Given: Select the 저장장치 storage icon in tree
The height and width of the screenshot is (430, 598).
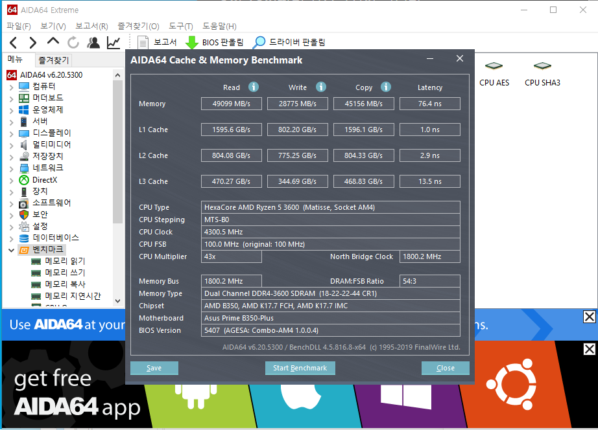Looking at the screenshot, I should (24, 157).
